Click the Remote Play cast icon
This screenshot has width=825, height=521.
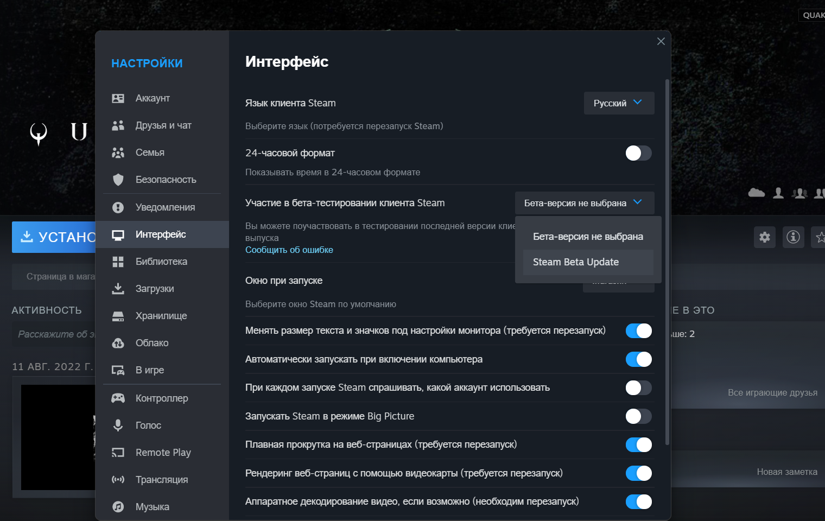118,453
